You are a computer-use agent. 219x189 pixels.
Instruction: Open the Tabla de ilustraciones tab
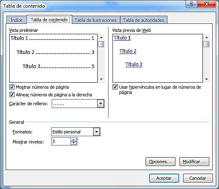pos(96,20)
